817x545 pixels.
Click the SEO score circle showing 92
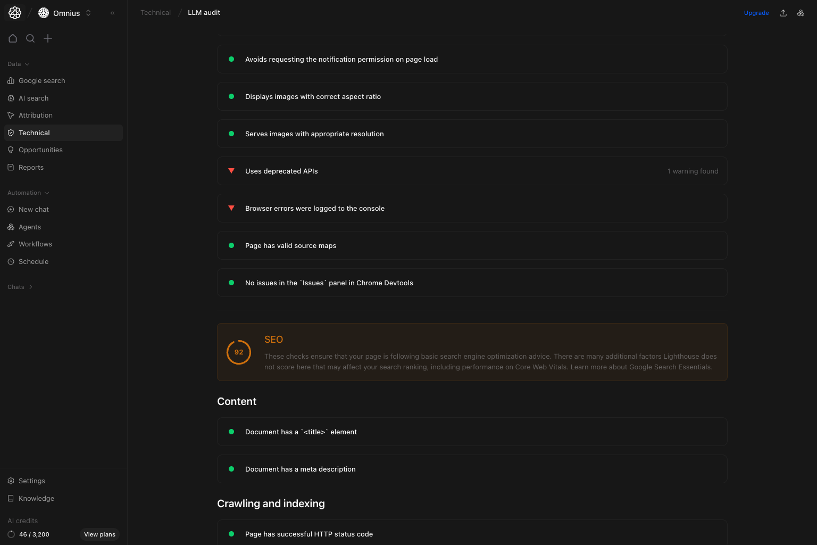click(x=238, y=352)
